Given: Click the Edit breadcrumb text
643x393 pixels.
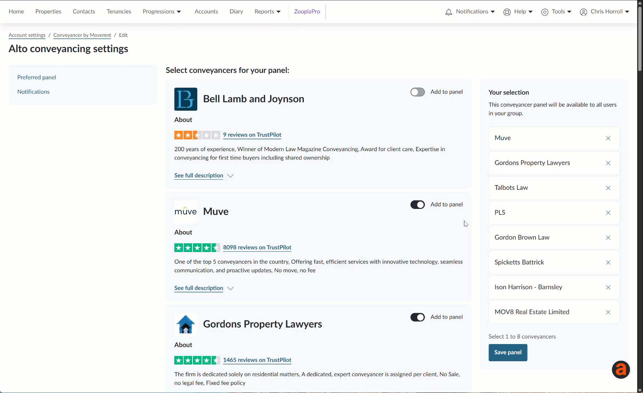Looking at the screenshot, I should click(123, 35).
